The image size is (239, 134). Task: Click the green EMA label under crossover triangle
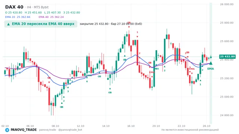pos(211,69)
